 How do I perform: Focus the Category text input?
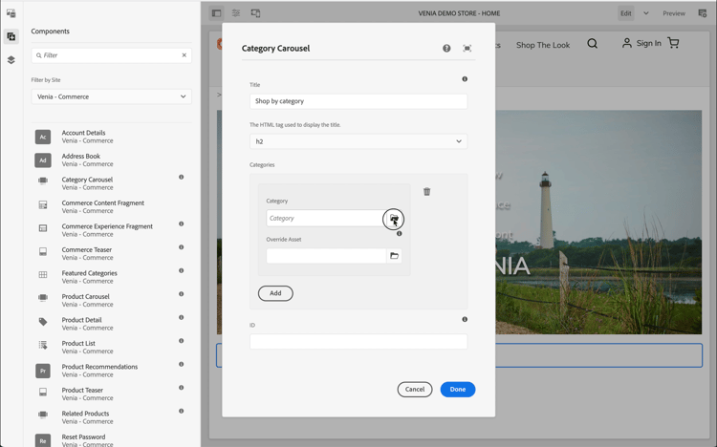[x=326, y=219]
